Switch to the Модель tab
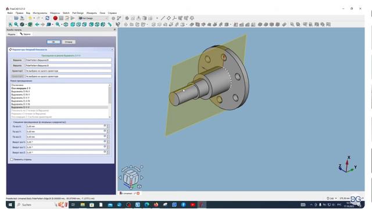 [x=12, y=34]
